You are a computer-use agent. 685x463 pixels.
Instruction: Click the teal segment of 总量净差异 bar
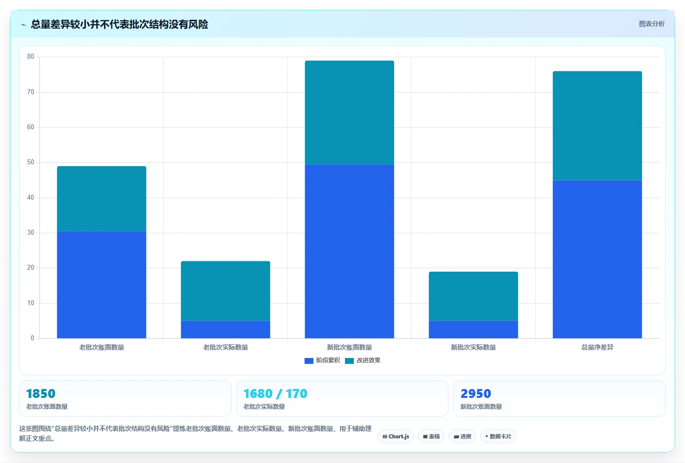[597, 126]
